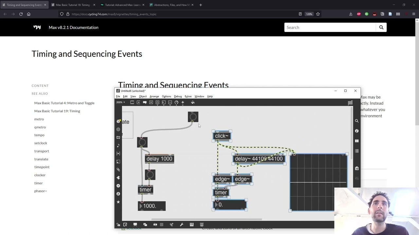419x235 pixels.
Task: Open the metro reference link
Action: [39, 119]
